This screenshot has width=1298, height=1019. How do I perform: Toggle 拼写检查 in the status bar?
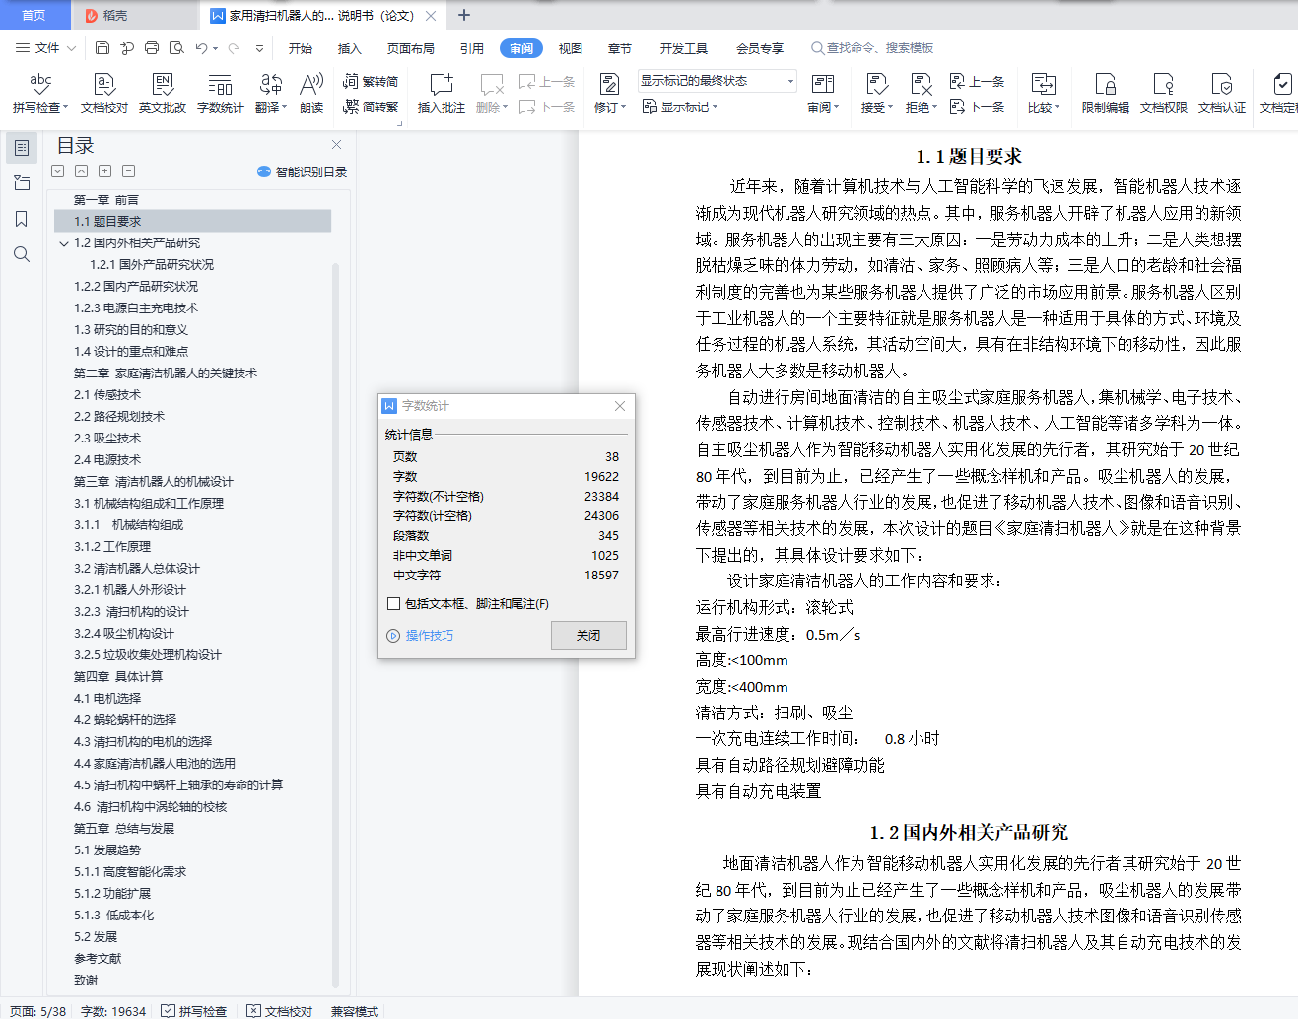[x=194, y=1011]
